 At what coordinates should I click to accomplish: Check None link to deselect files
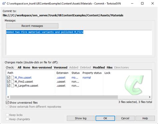pos(27,67)
